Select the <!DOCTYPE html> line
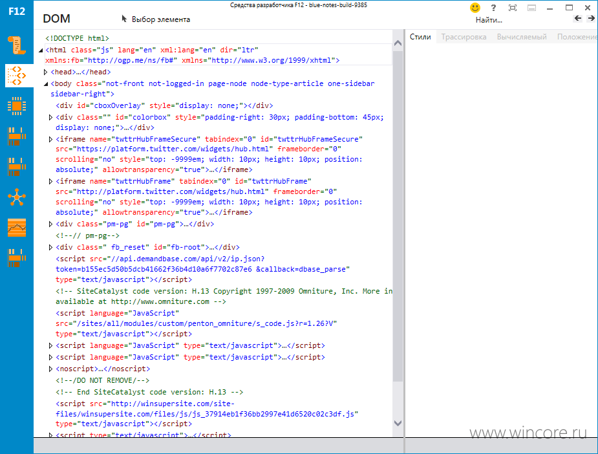The height and width of the screenshot is (454, 598). [x=77, y=38]
